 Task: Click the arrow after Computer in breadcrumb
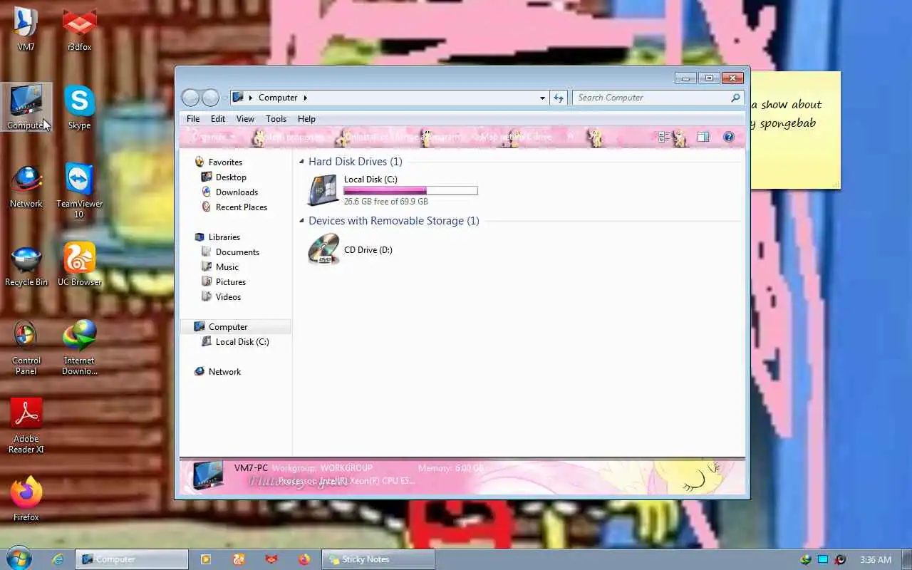[306, 98]
